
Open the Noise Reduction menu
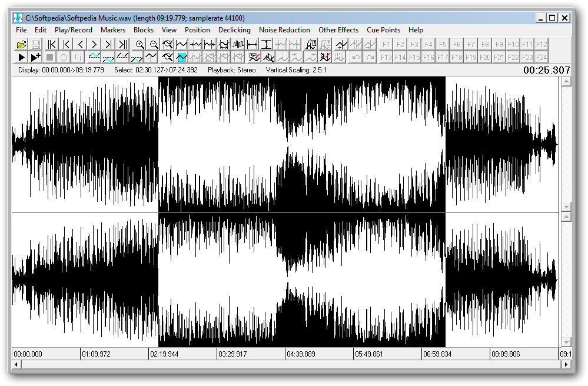click(284, 30)
